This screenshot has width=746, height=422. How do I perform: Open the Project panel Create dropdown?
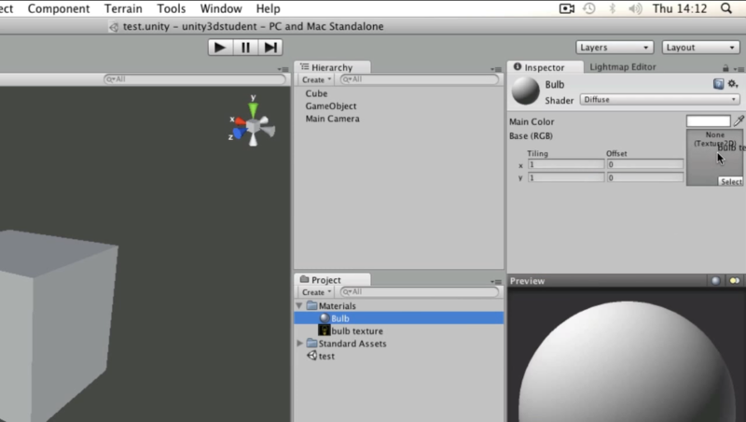click(316, 292)
